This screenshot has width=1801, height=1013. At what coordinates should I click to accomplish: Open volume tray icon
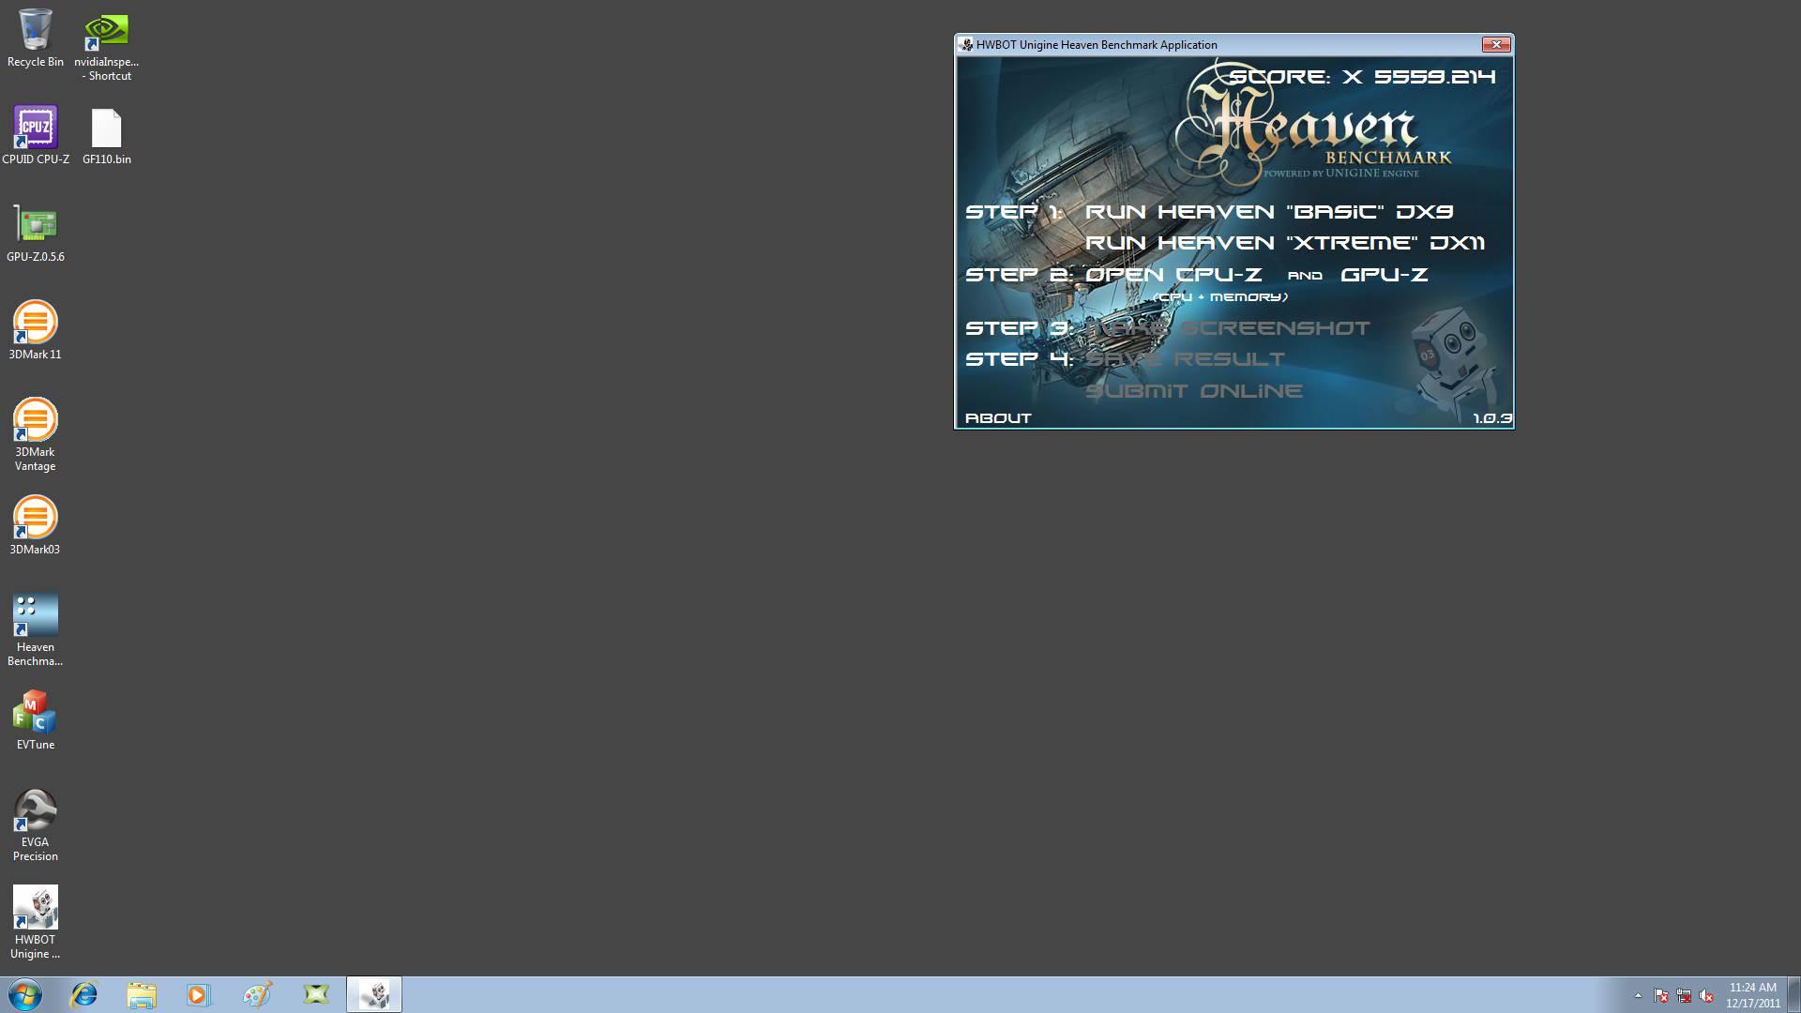click(x=1706, y=995)
